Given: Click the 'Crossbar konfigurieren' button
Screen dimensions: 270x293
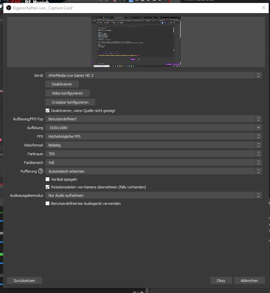Looking at the screenshot, I should [x=70, y=102].
